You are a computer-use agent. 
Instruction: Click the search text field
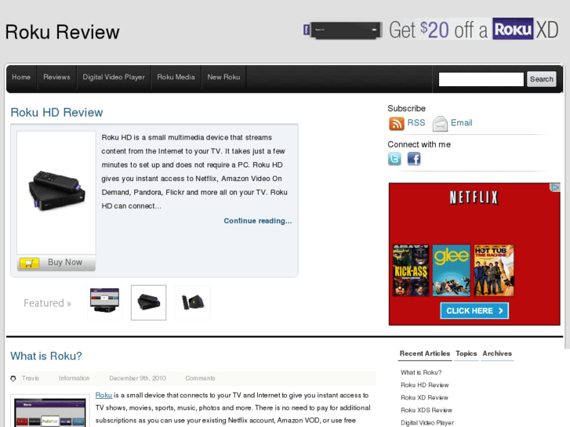(x=481, y=79)
